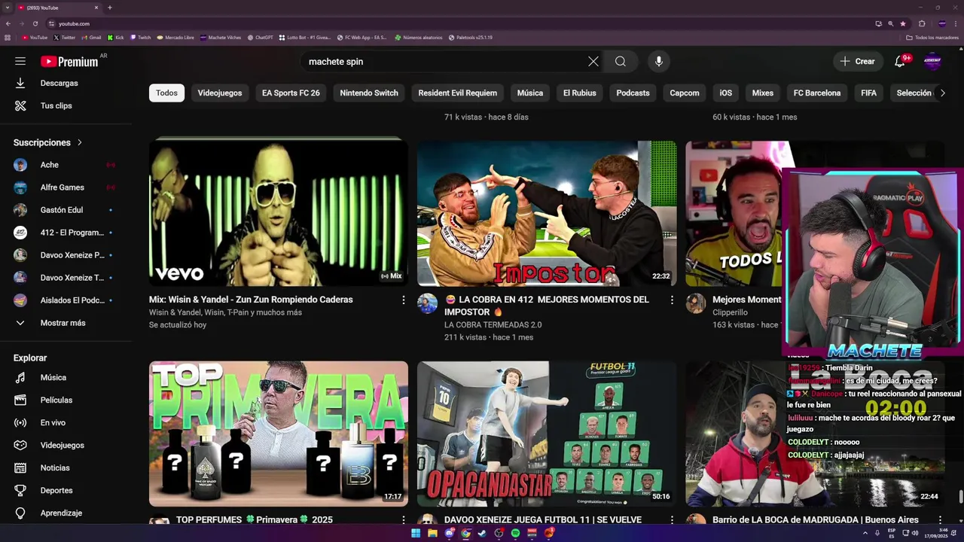Open the notifications bell
The height and width of the screenshot is (542, 964).
[x=900, y=62]
